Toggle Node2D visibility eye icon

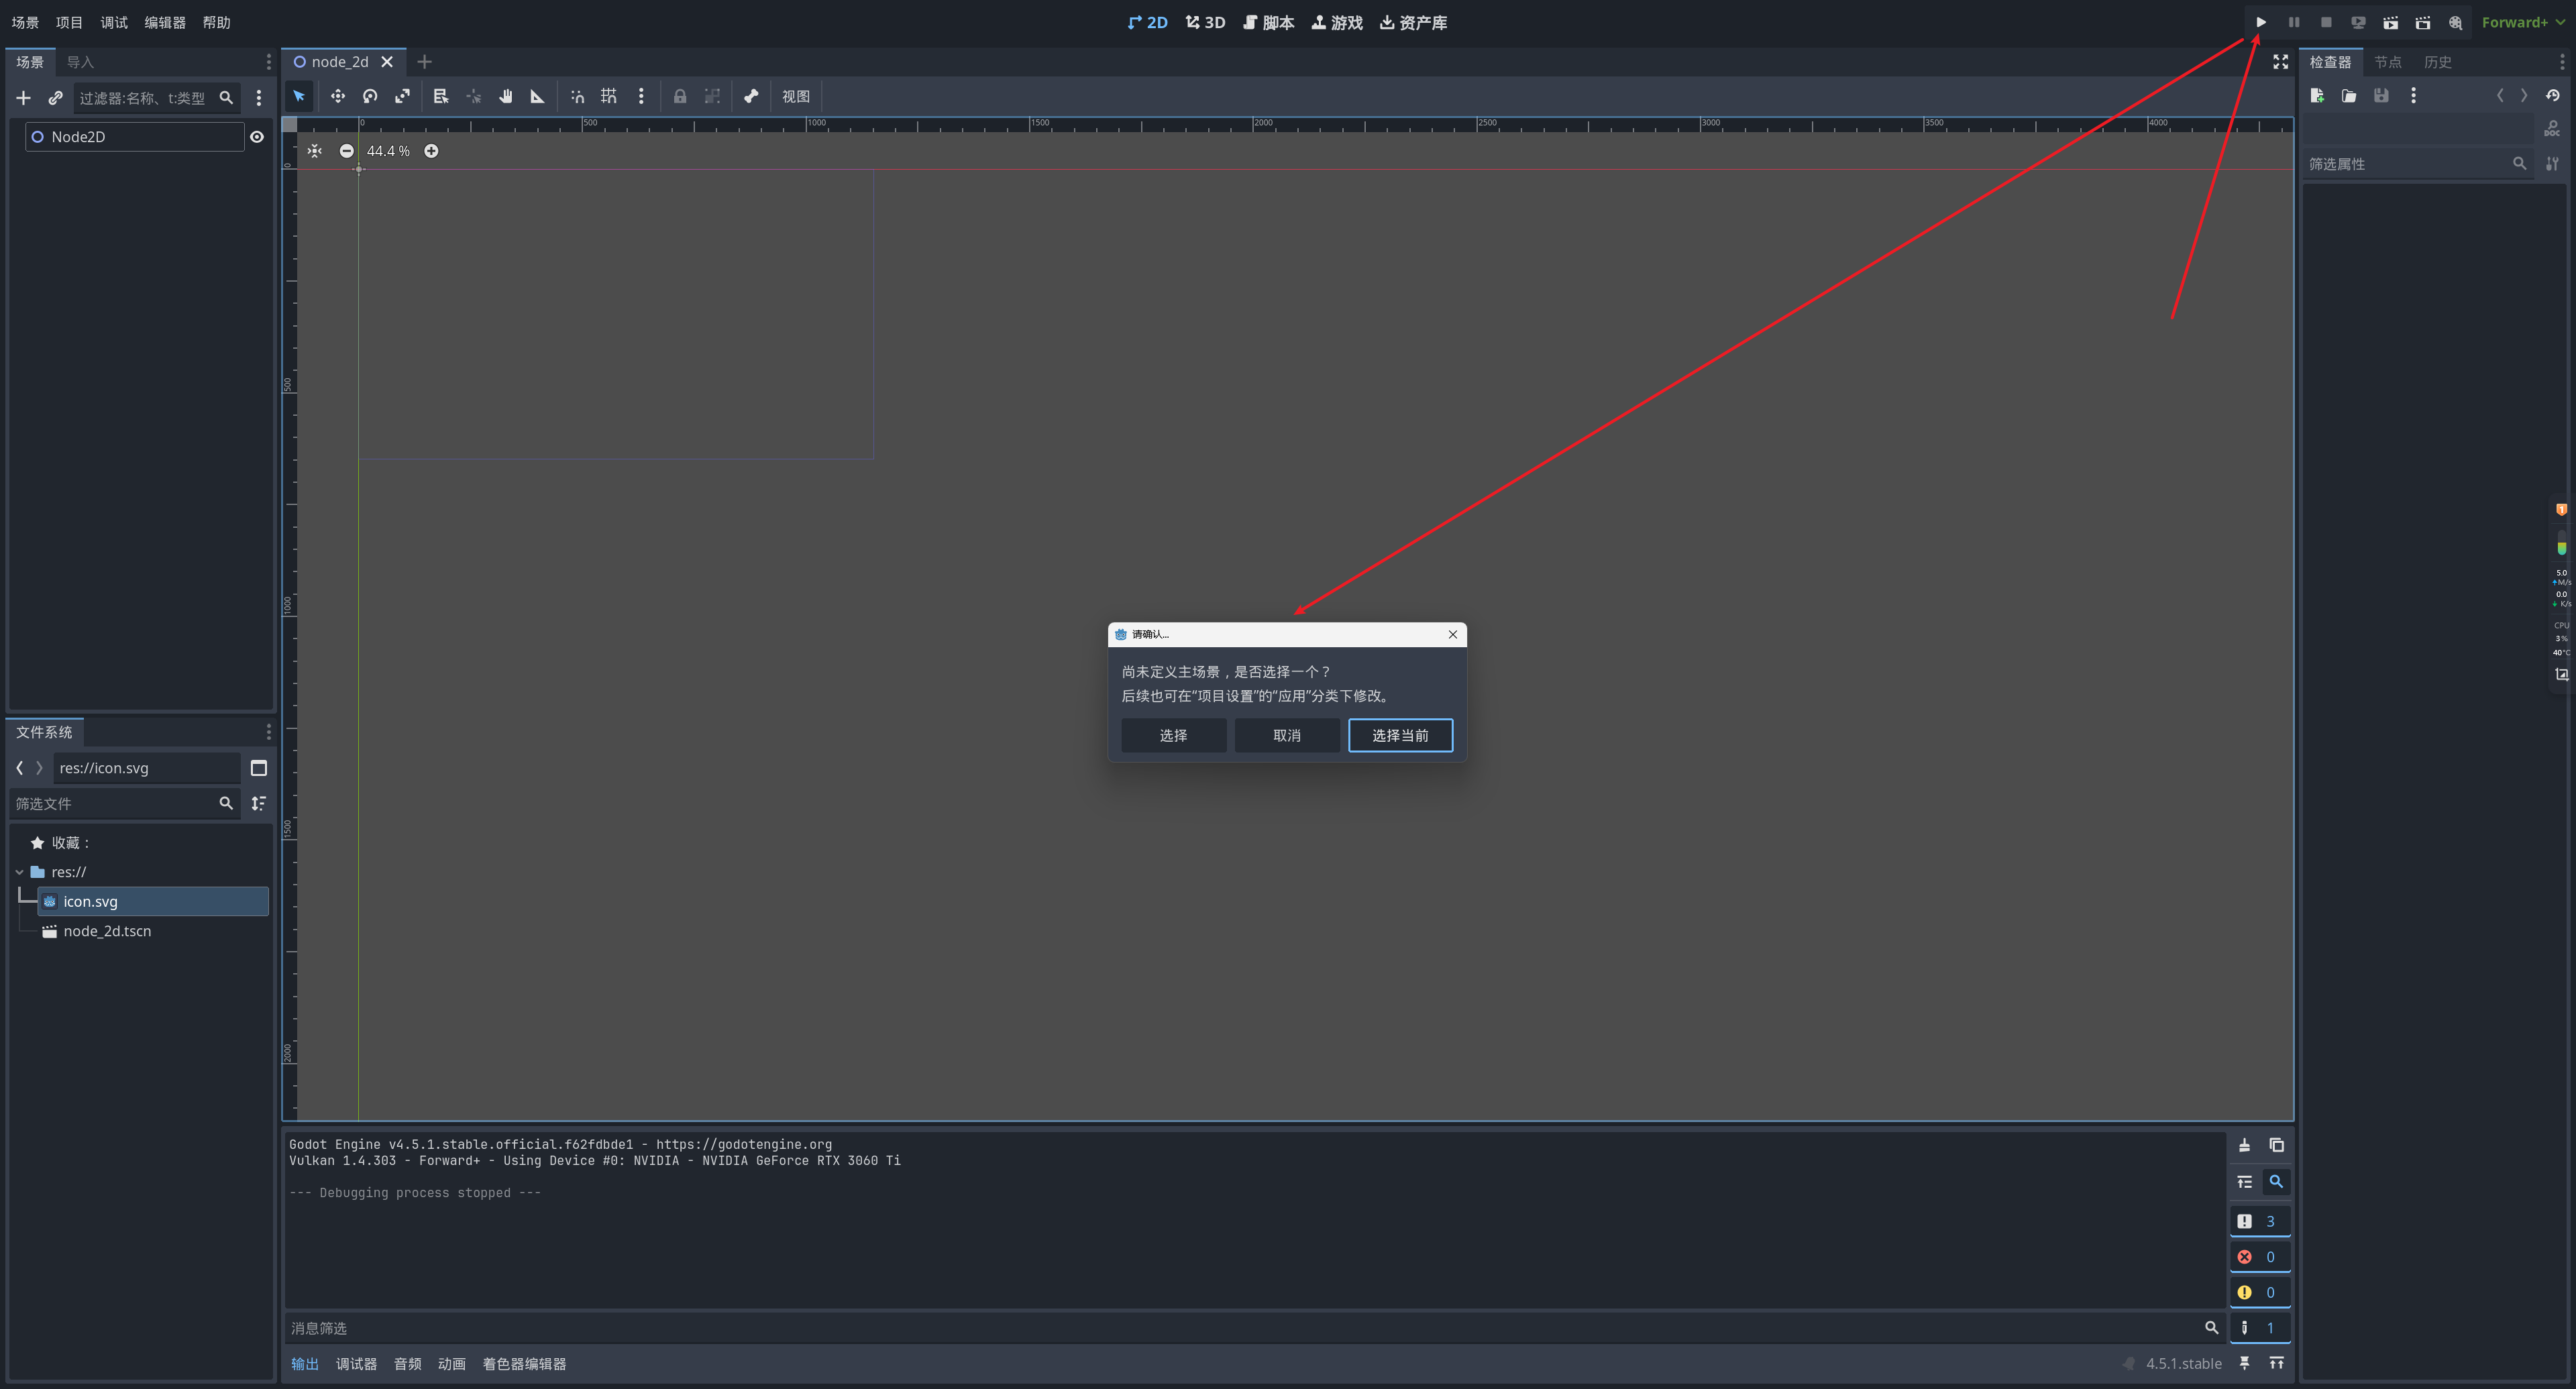tap(257, 137)
